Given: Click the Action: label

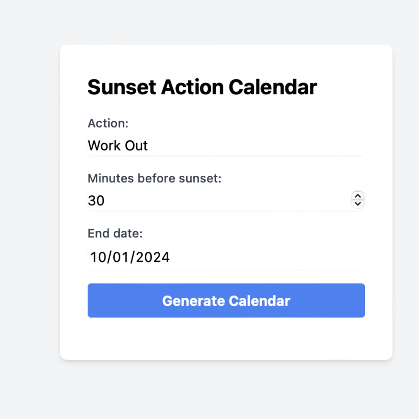Looking at the screenshot, I should [x=108, y=123].
